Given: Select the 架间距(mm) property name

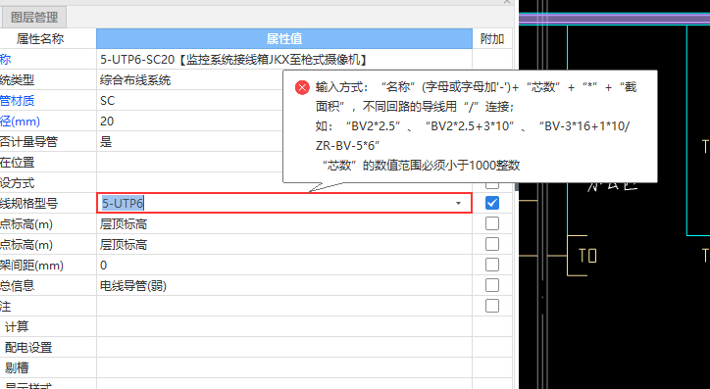Looking at the screenshot, I should tap(31, 266).
